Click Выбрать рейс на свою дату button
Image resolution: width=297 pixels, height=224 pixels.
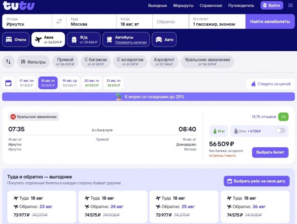(257, 181)
